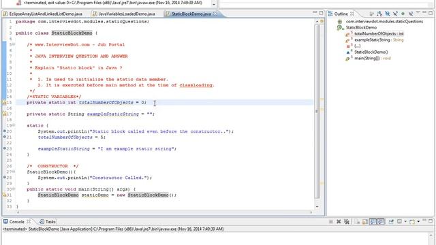Collapse the constructor fold at line 27
The height and width of the screenshot is (245, 436).
[x=14, y=171]
